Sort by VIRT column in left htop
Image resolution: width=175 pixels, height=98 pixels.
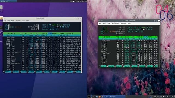click(31, 33)
